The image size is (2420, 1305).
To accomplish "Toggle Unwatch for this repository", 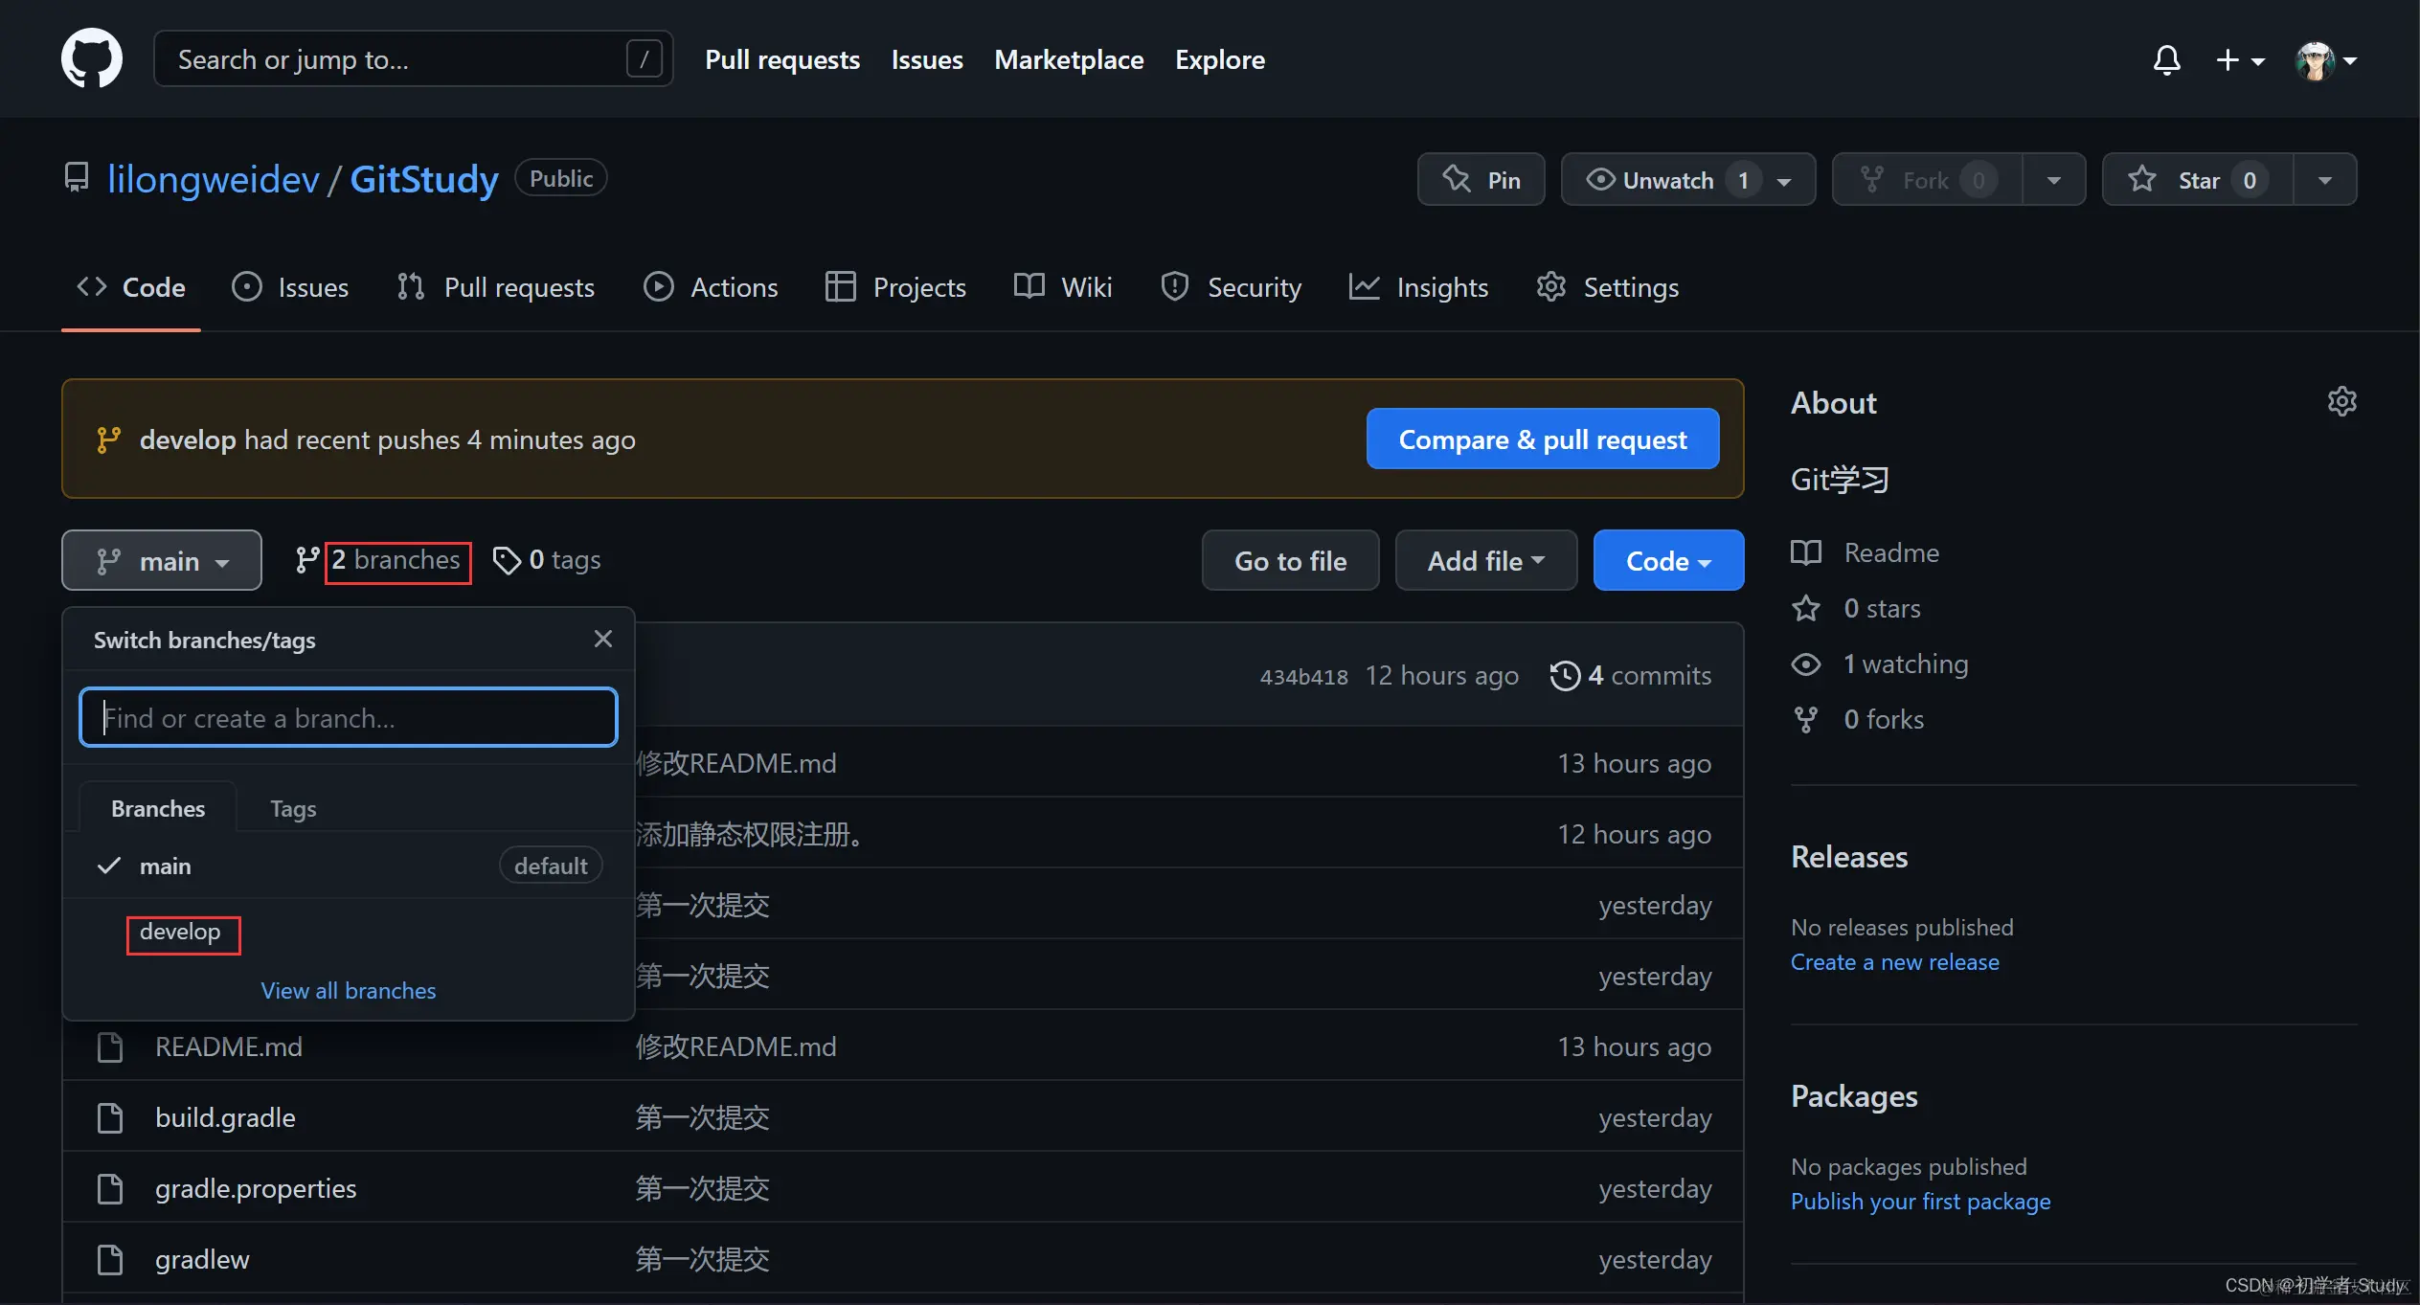I will pyautogui.click(x=1666, y=180).
